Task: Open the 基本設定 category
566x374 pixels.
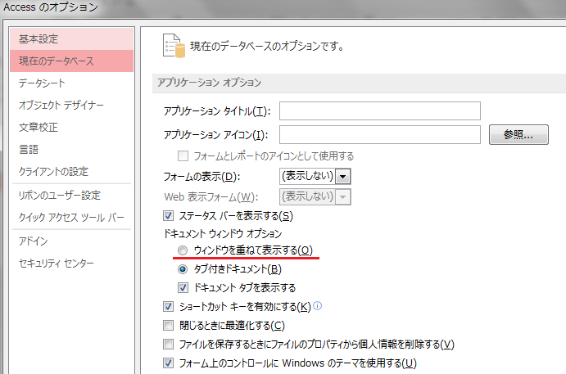Action: [x=72, y=39]
